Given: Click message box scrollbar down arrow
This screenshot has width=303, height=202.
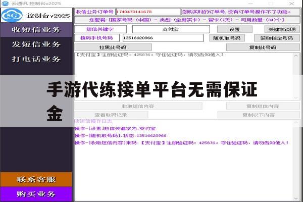Looking at the screenshot, I should pos(296,98).
